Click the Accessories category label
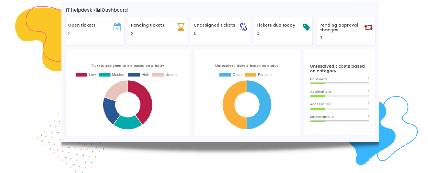This screenshot has height=173, width=428. tap(320, 104)
